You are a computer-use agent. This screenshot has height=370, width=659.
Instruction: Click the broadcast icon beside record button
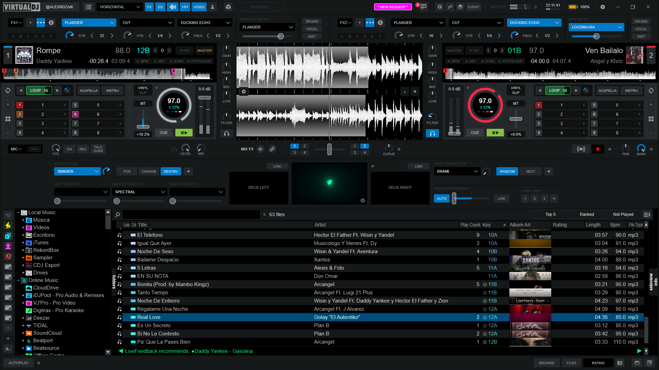pyautogui.click(x=581, y=149)
